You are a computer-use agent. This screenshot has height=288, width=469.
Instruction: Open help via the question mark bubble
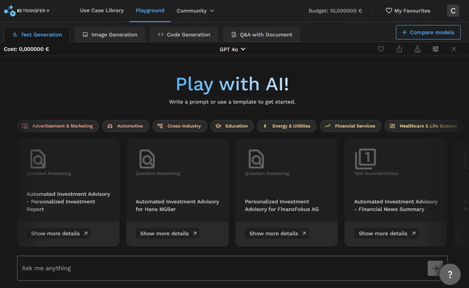pos(450,274)
